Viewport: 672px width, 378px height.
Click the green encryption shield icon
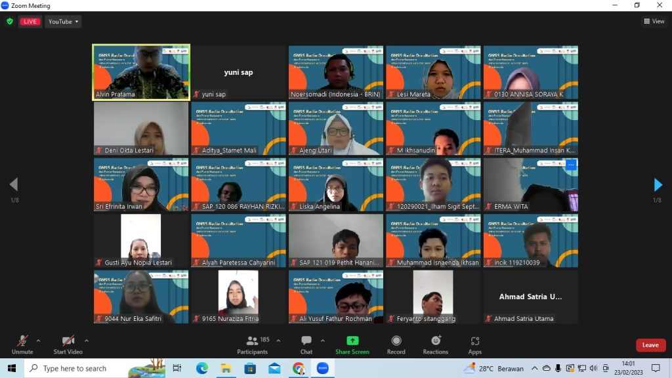tap(10, 22)
